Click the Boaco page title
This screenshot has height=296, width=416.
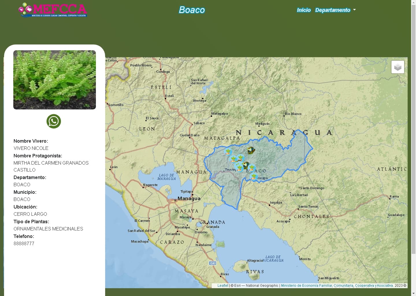pos(192,10)
